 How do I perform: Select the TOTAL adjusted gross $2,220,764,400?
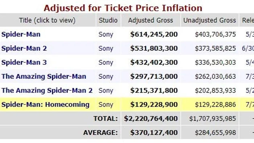point(151,119)
